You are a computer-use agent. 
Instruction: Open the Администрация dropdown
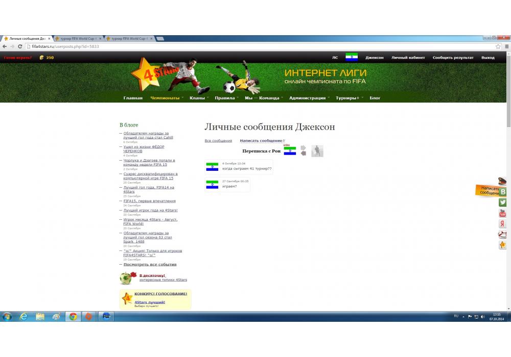tap(307, 98)
